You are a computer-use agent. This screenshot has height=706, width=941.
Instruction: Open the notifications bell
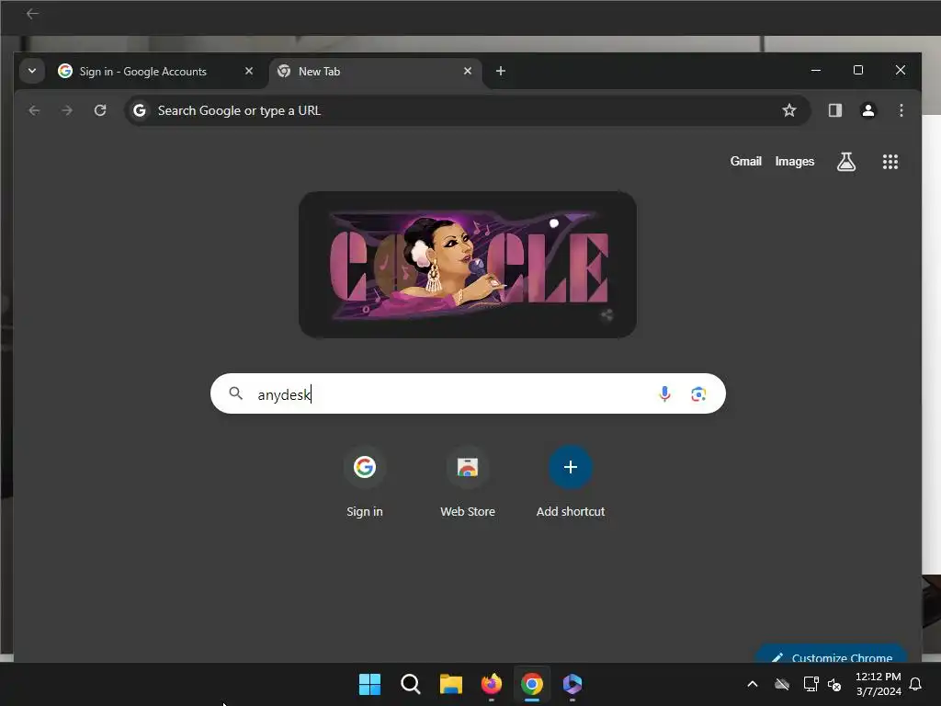[x=915, y=684]
